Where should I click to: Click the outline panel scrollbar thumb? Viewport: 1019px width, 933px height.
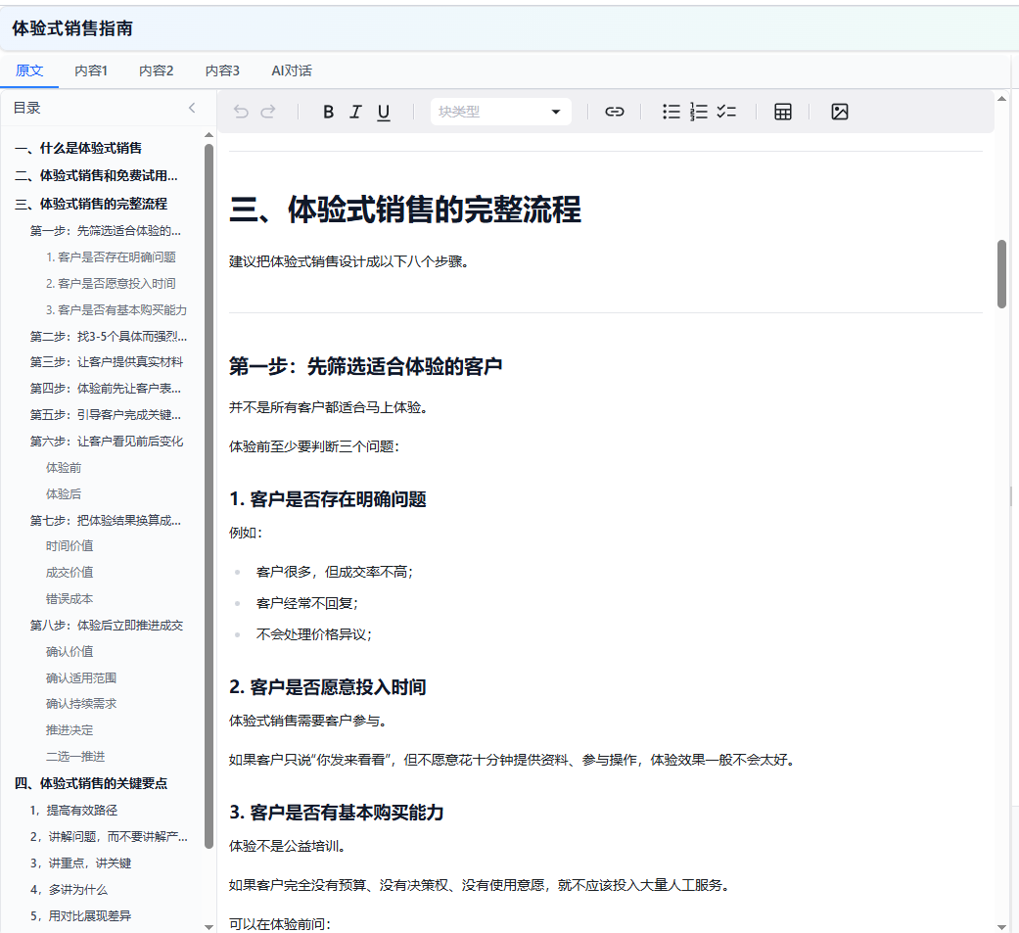[208, 496]
